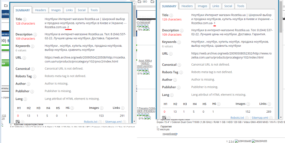This screenshot has width=285, height=143.
Task: Click help icon next to H6 in left panel
Action: tap(72, 108)
